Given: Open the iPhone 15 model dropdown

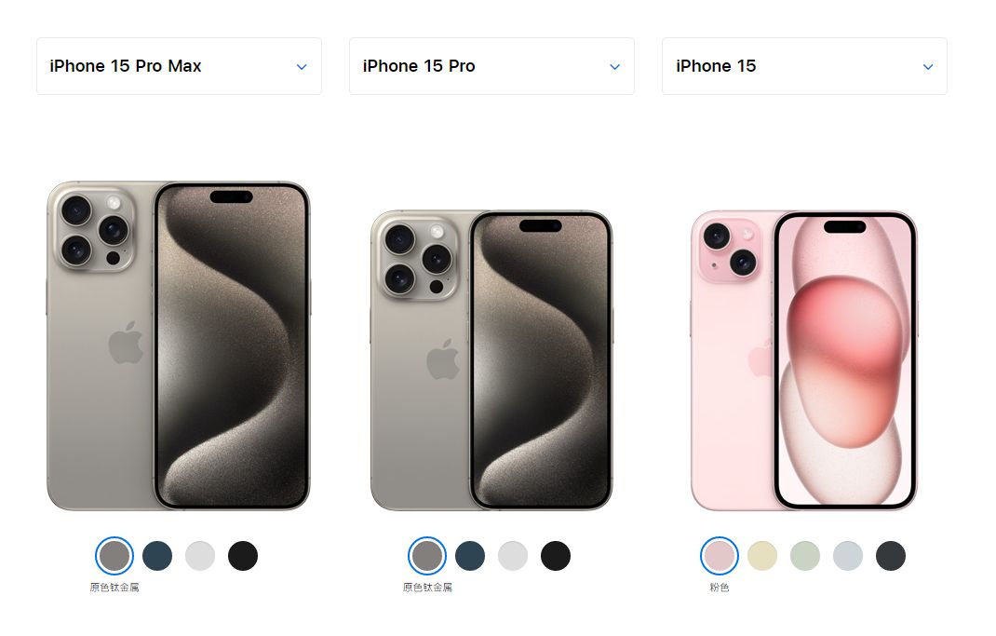Looking at the screenshot, I should tap(804, 66).
